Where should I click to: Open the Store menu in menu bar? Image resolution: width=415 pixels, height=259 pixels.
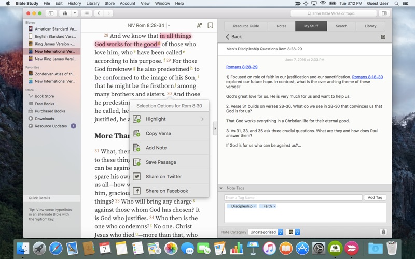coord(109,3)
